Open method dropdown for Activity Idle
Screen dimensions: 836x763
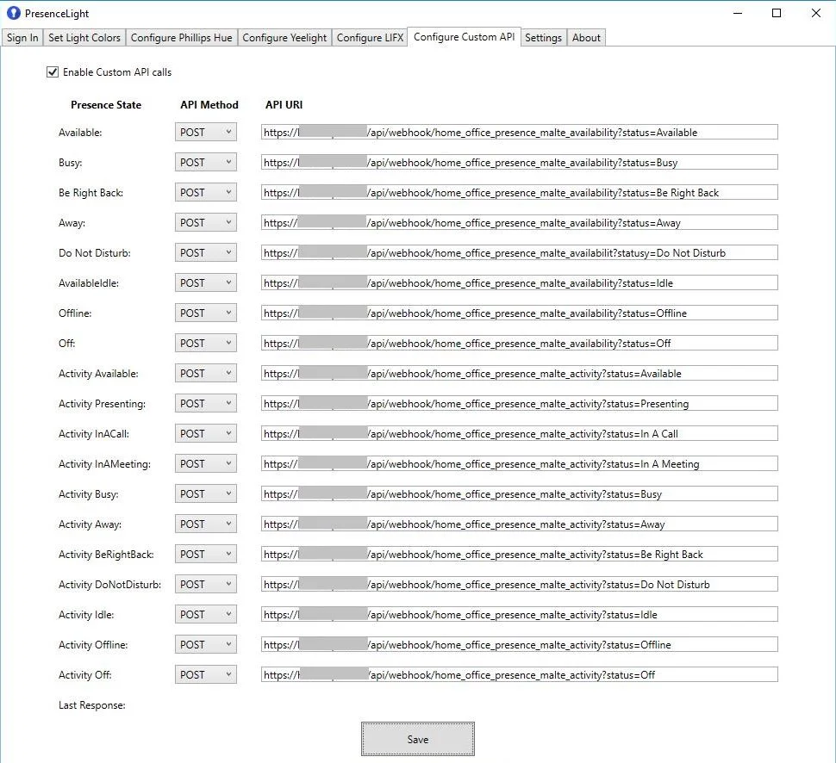coord(206,614)
